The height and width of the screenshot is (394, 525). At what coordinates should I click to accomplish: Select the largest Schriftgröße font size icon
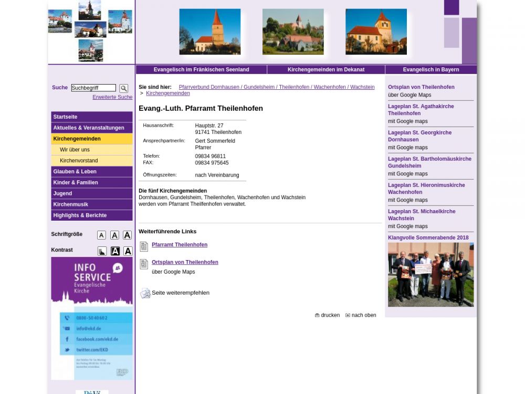[127, 235]
